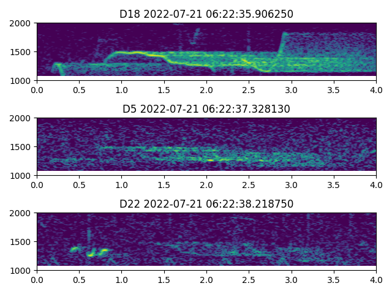
Task: Click the 2.5 x-axis tick under D22 plot
Action: (249, 279)
